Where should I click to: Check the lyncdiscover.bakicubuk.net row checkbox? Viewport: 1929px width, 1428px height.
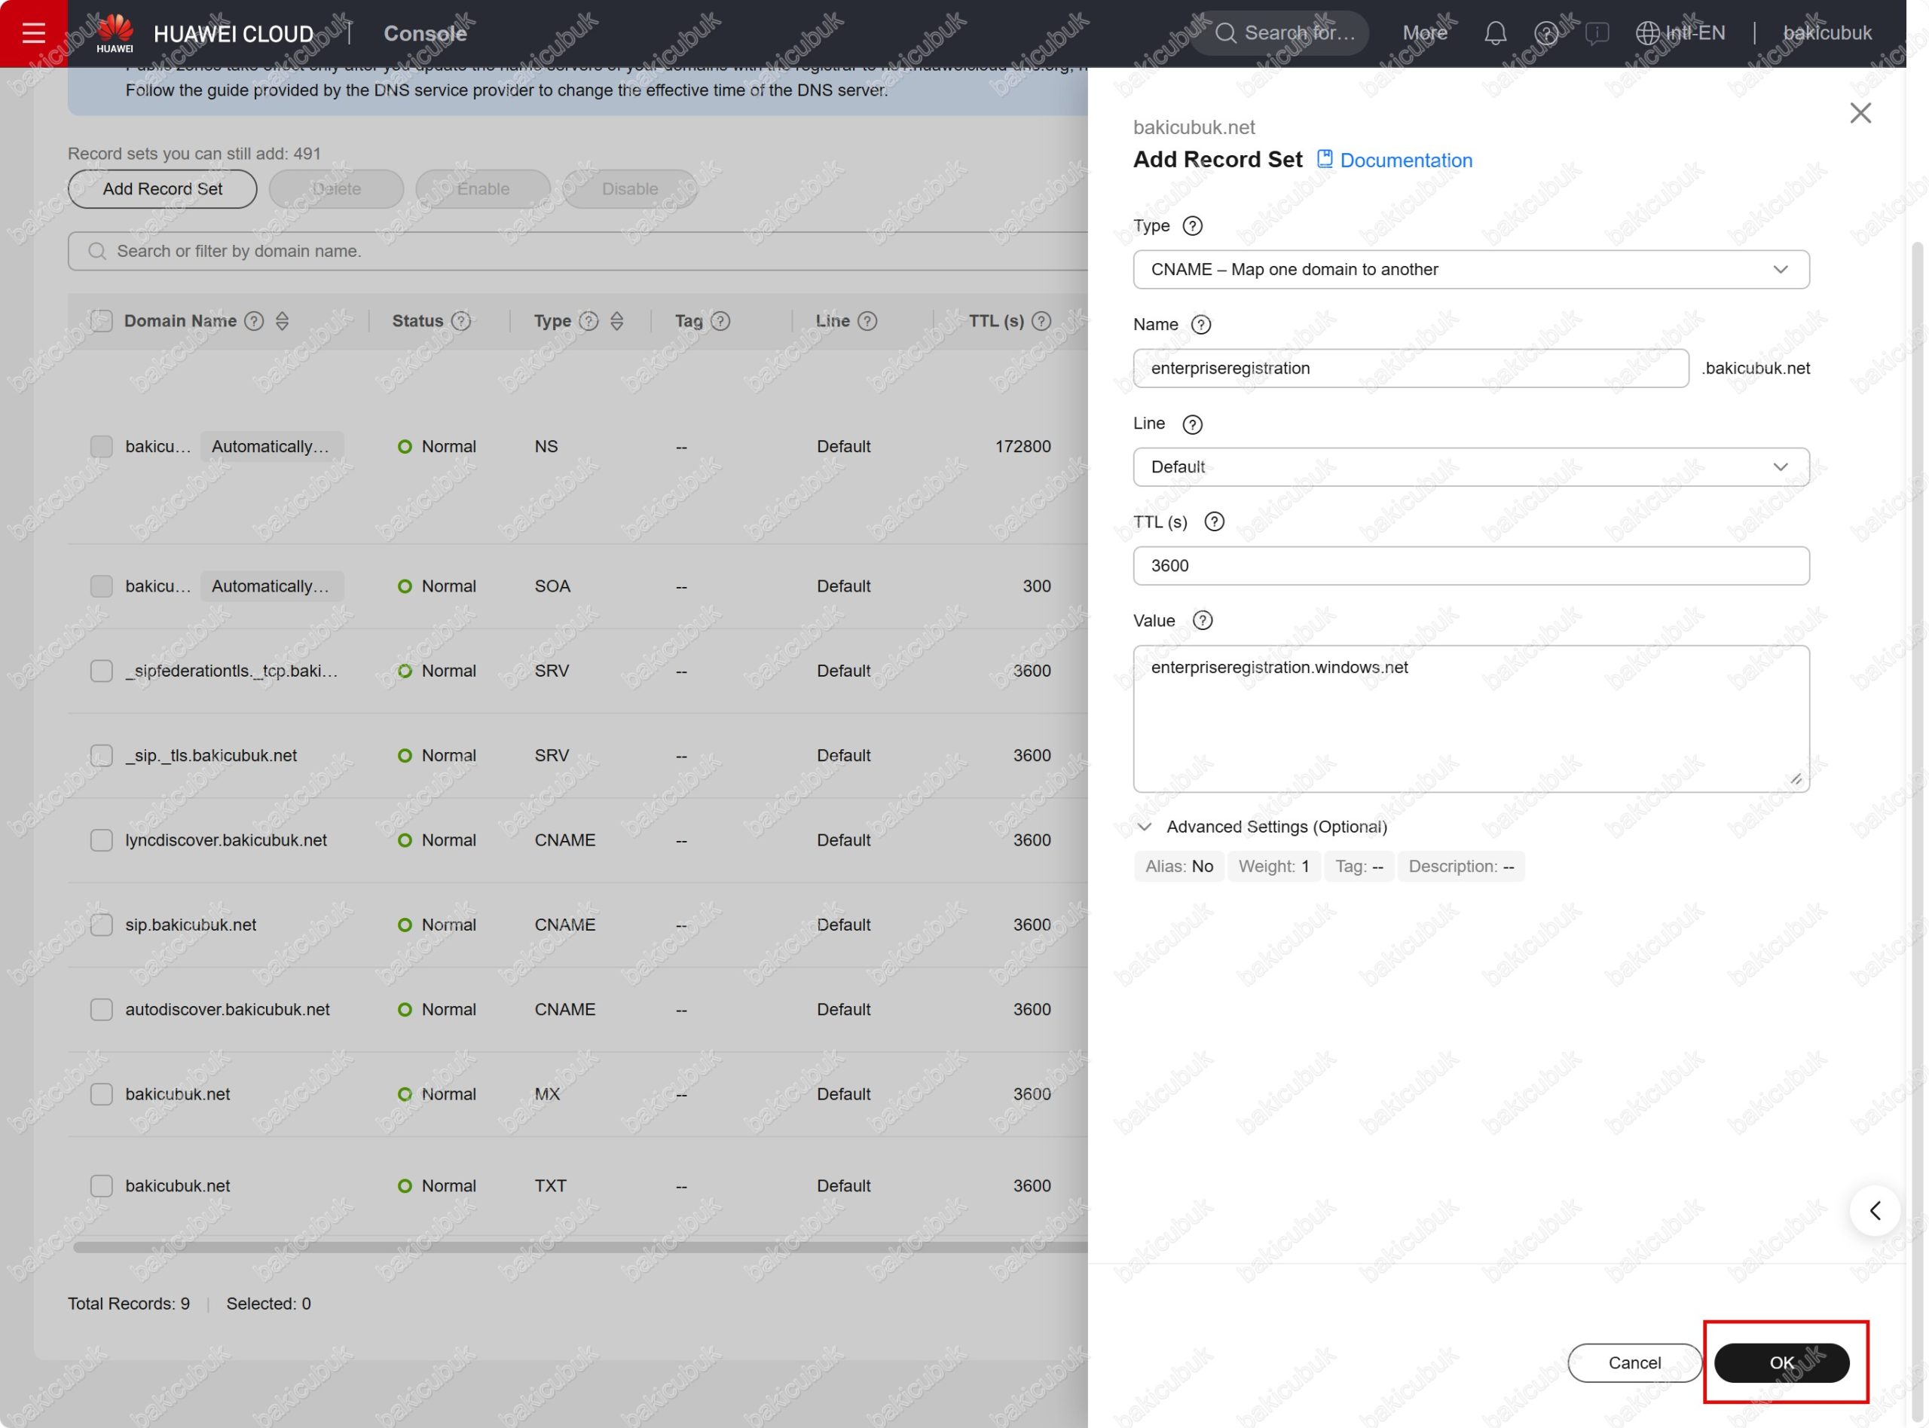101,840
